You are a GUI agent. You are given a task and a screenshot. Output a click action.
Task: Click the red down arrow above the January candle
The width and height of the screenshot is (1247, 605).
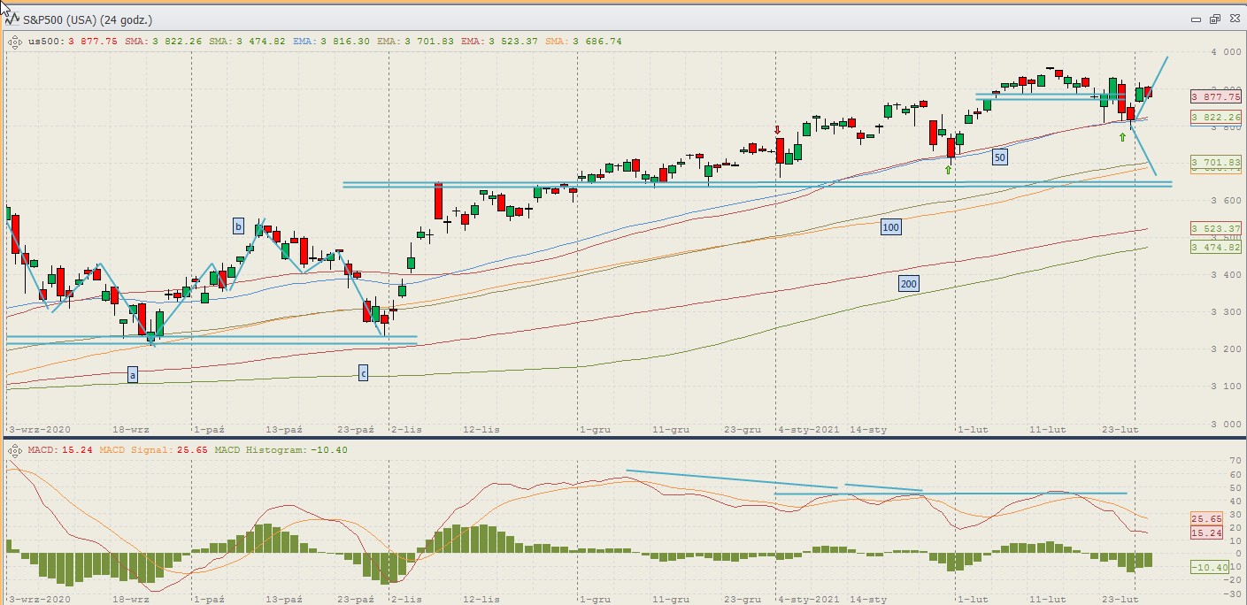[x=778, y=130]
